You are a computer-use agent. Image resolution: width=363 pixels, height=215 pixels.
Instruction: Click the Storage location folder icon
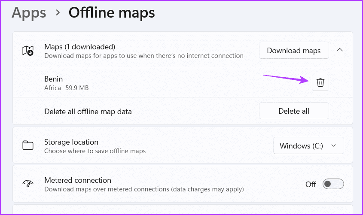[28, 145]
